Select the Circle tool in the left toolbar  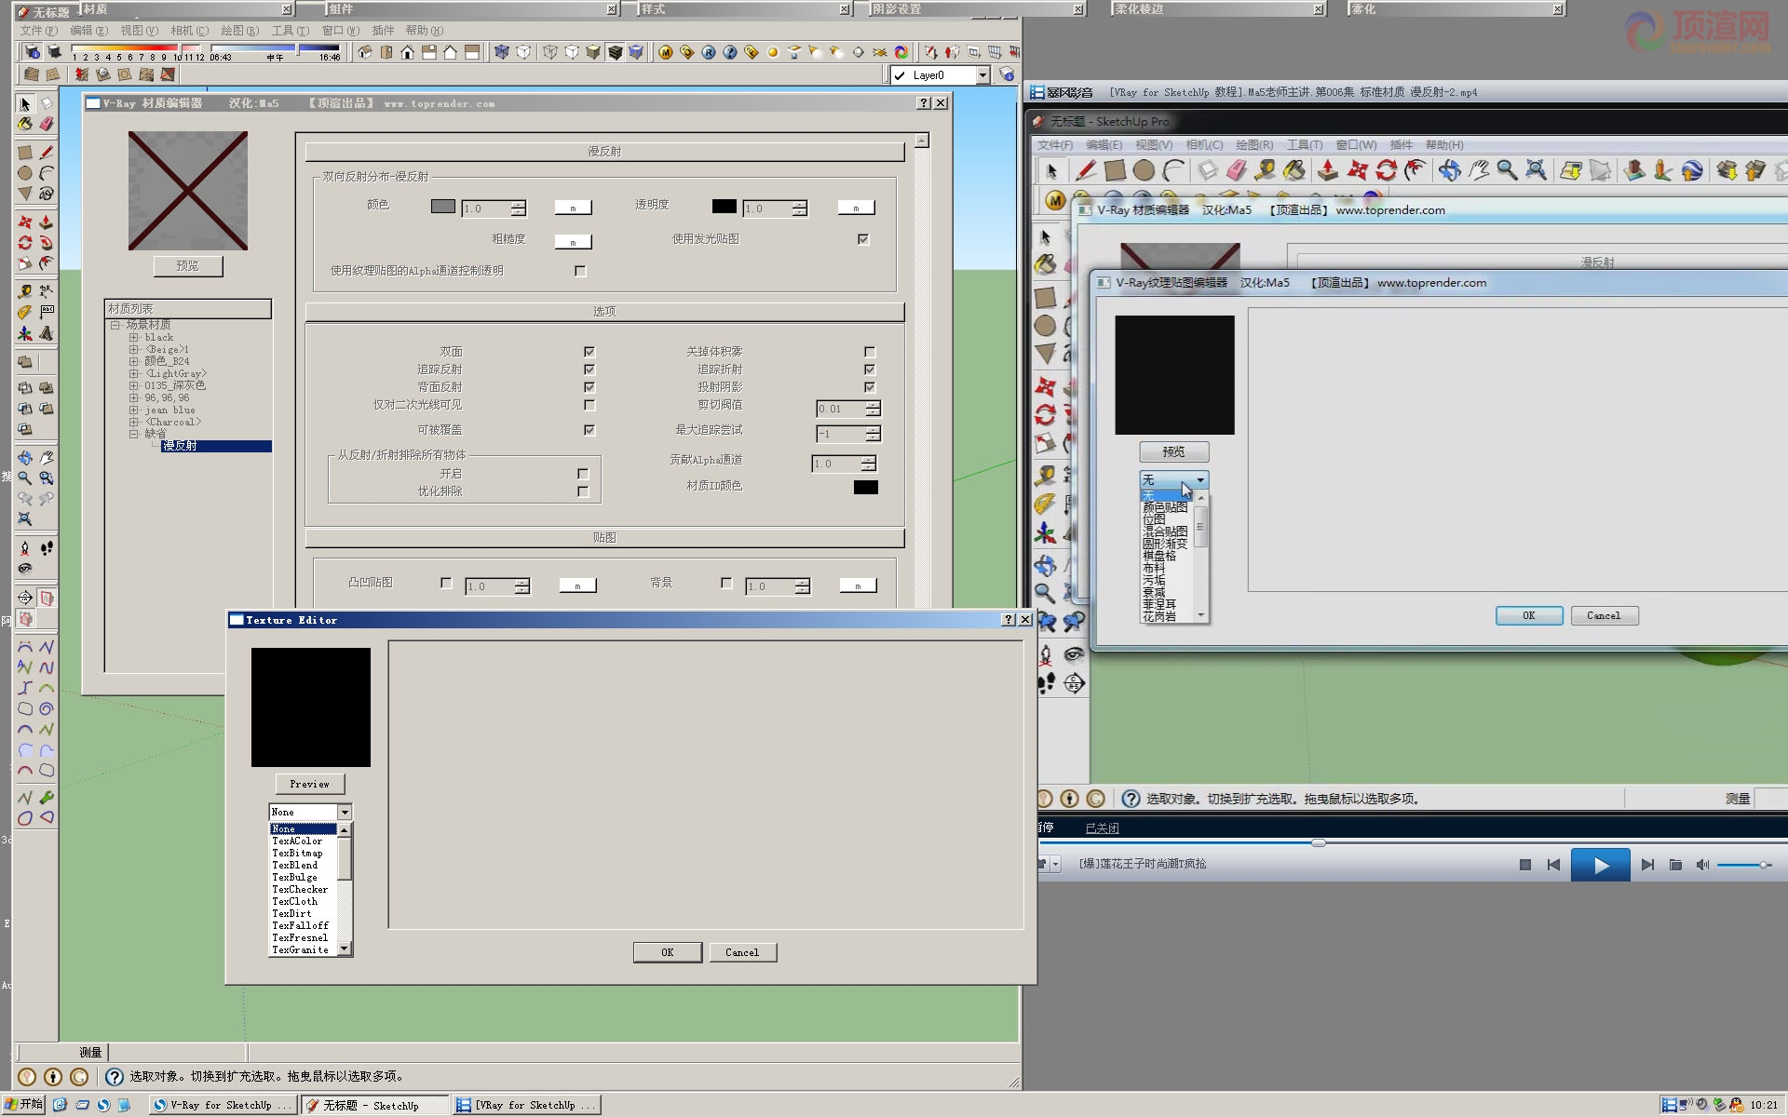[25, 172]
